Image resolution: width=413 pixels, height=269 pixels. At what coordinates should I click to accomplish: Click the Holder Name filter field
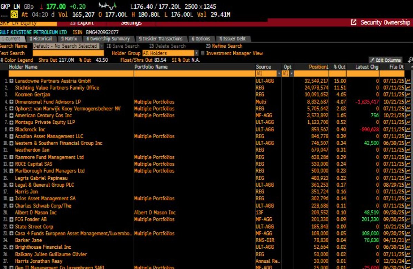pos(71,74)
